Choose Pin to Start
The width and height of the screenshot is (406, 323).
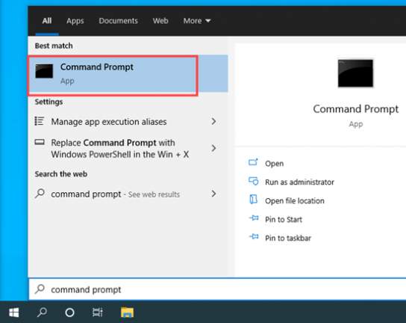point(284,220)
